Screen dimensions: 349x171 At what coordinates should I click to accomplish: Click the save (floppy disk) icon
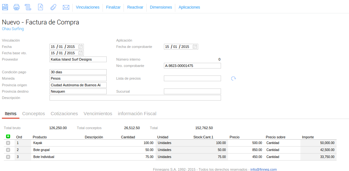[x=5, y=7]
